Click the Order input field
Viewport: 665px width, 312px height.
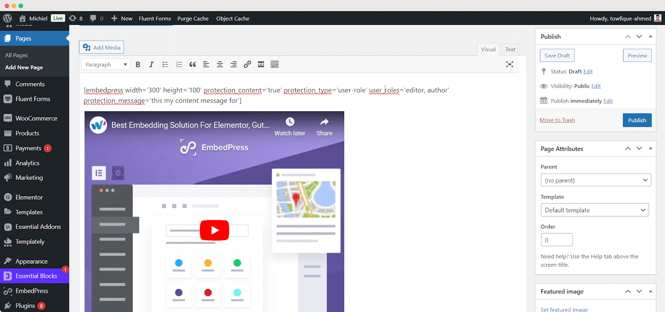point(557,240)
